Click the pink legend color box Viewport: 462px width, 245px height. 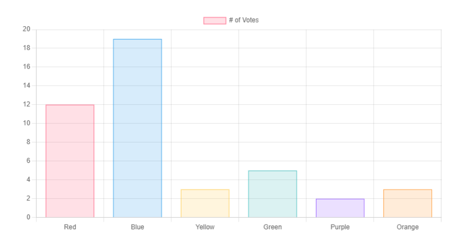(x=215, y=20)
